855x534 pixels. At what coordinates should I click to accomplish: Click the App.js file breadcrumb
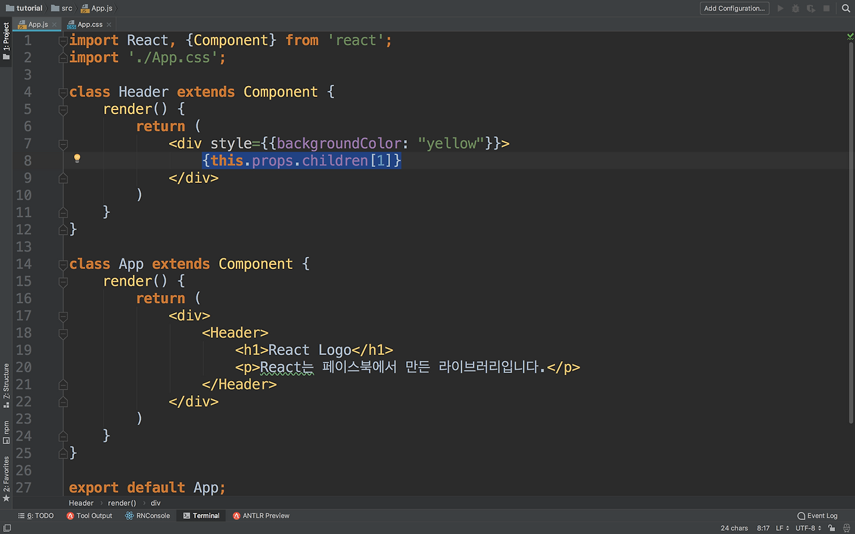97,8
